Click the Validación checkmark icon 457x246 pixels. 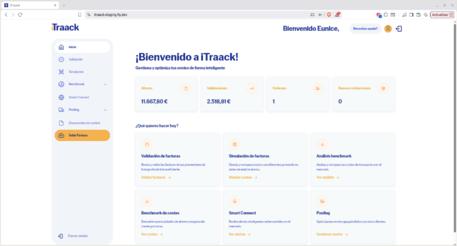tap(61, 59)
